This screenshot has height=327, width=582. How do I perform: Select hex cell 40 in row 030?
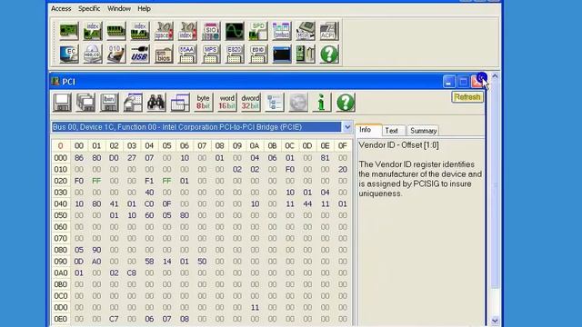click(x=149, y=193)
